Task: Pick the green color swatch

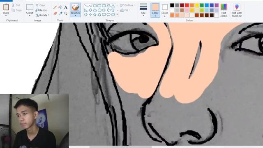Action: [x=202, y=5]
